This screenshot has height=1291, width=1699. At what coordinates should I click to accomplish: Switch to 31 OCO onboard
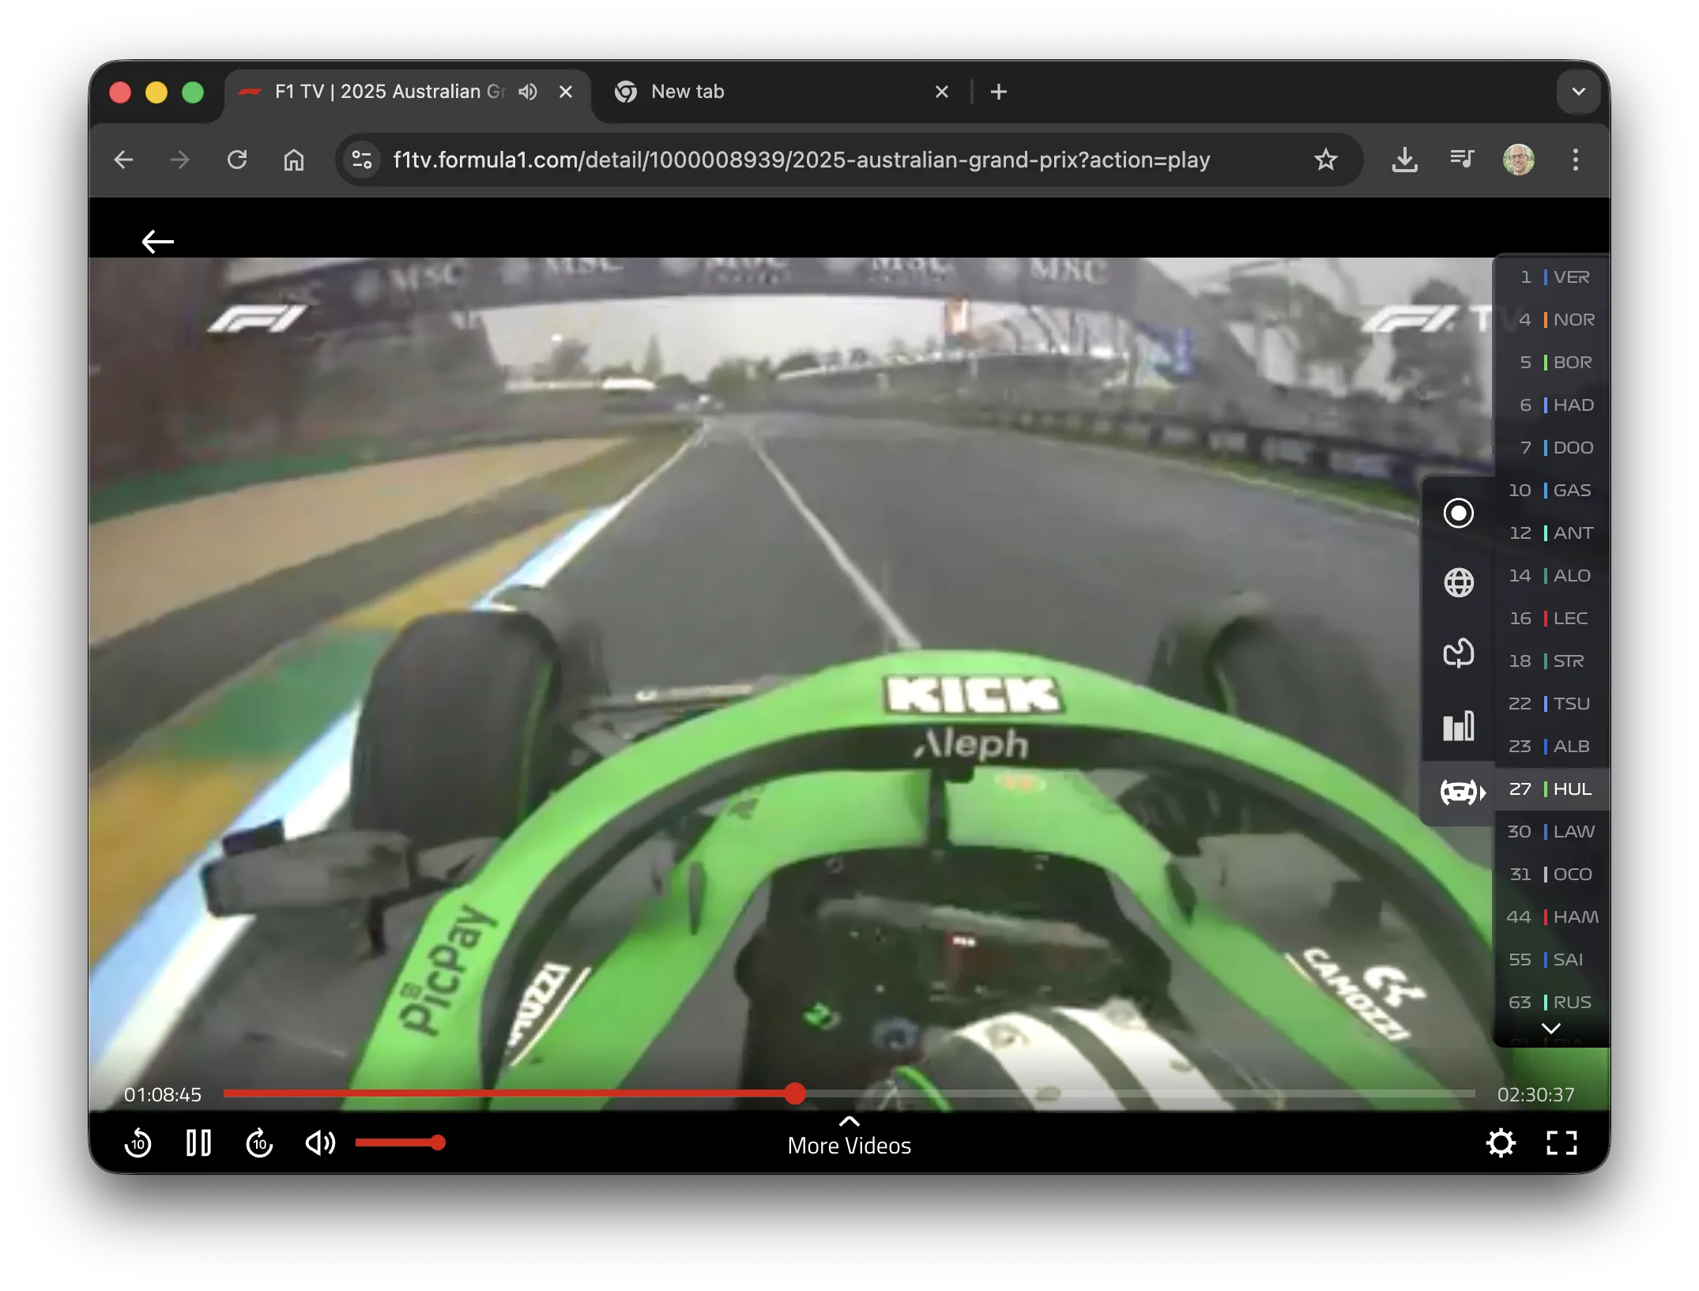pyautogui.click(x=1553, y=874)
